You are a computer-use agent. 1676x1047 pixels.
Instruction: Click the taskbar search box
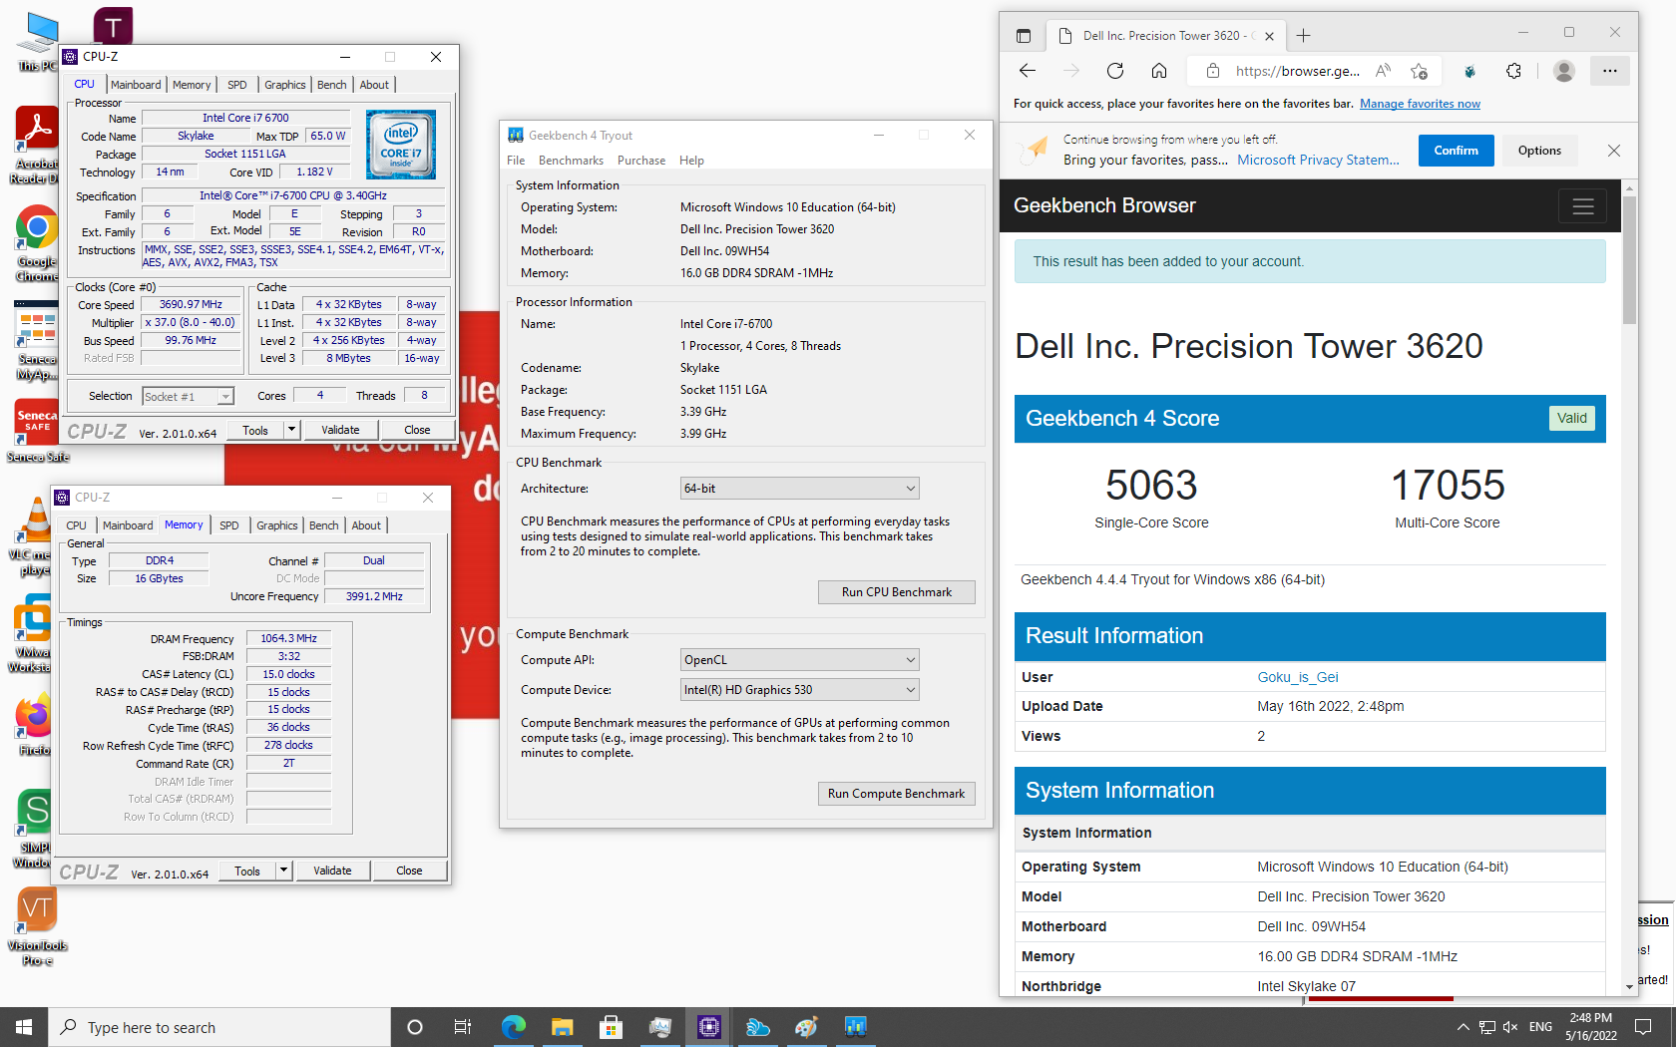219,1027
